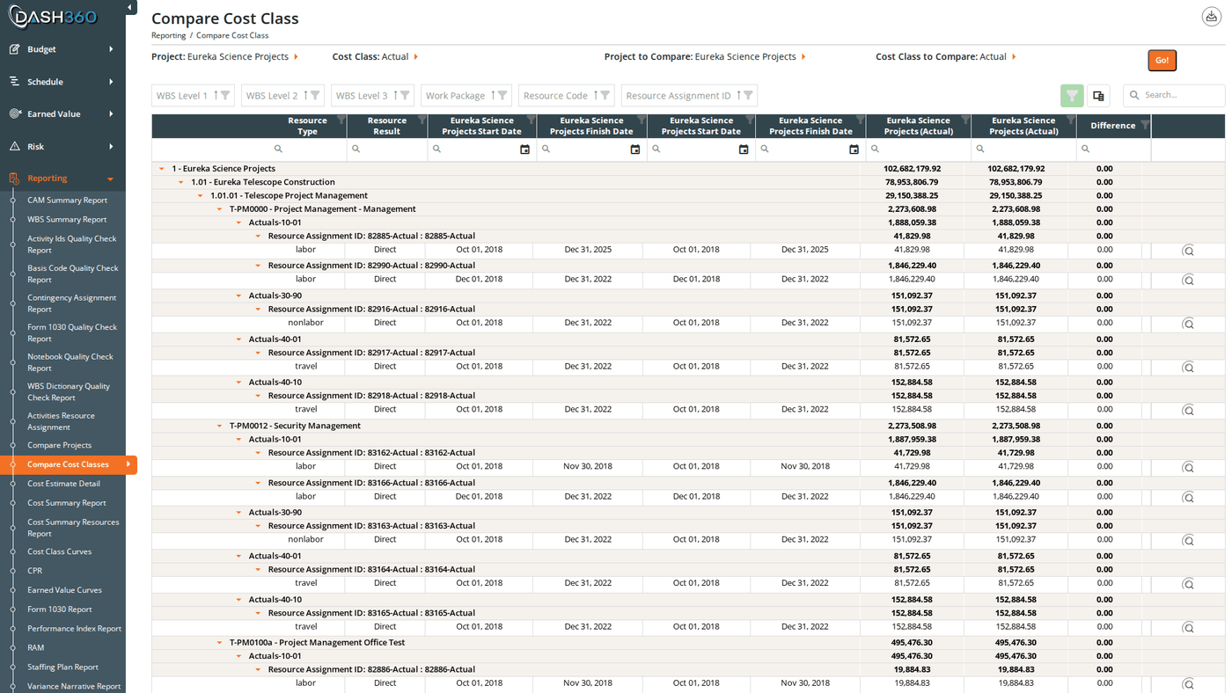Collapse the 1.01 - Eureka Telescope Construction row
The image size is (1232, 693).
tap(181, 182)
